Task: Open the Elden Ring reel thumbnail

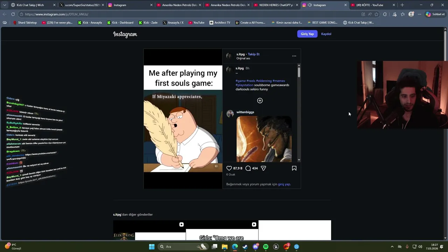Action: (x=149, y=230)
